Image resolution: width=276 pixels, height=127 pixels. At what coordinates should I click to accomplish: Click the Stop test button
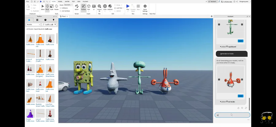(138, 7)
